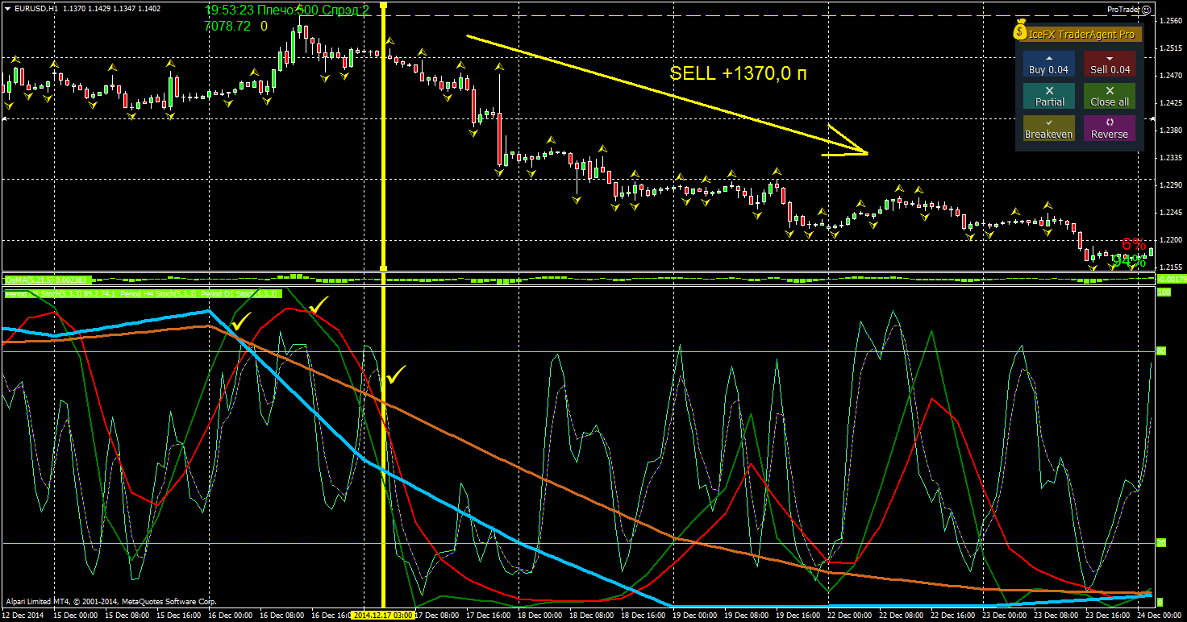Click the 1.2200 price scale label
This screenshot has width=1187, height=622.
pos(1170,240)
